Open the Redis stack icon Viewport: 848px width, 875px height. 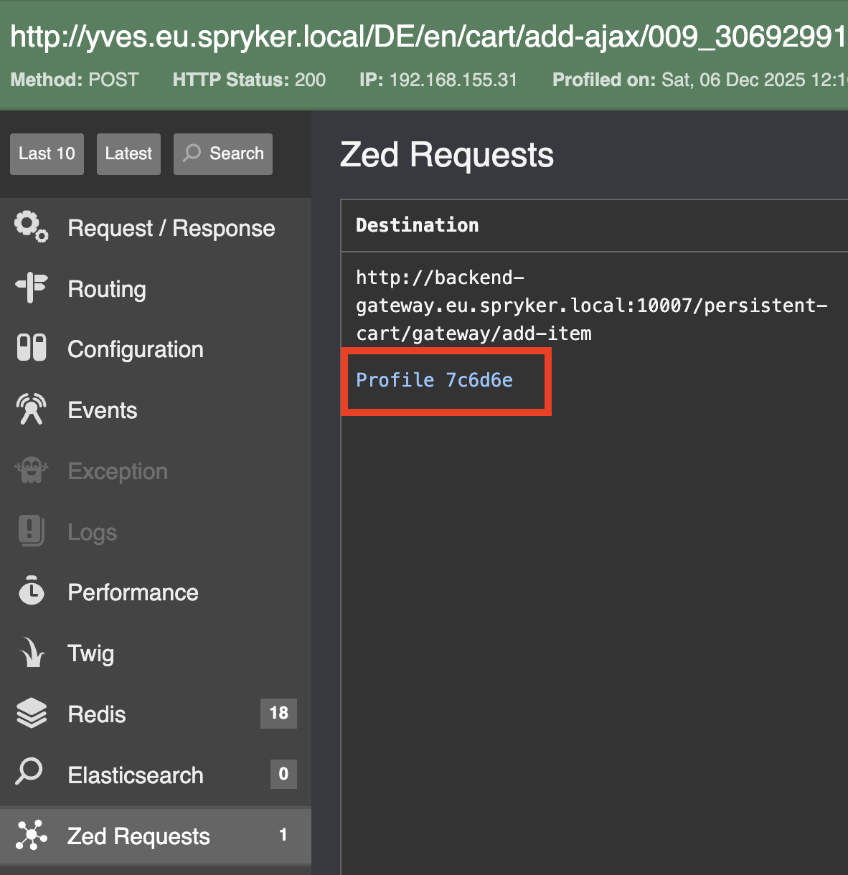(30, 714)
